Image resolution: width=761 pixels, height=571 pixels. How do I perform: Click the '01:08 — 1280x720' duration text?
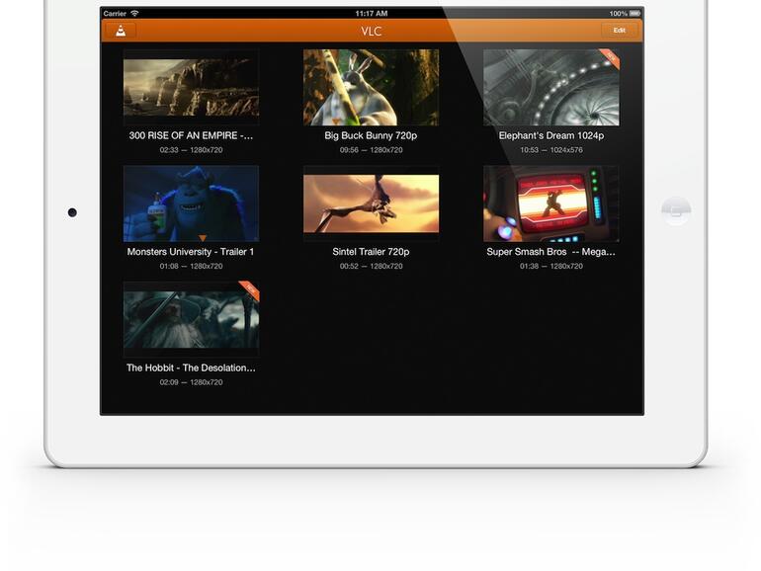pos(191,266)
